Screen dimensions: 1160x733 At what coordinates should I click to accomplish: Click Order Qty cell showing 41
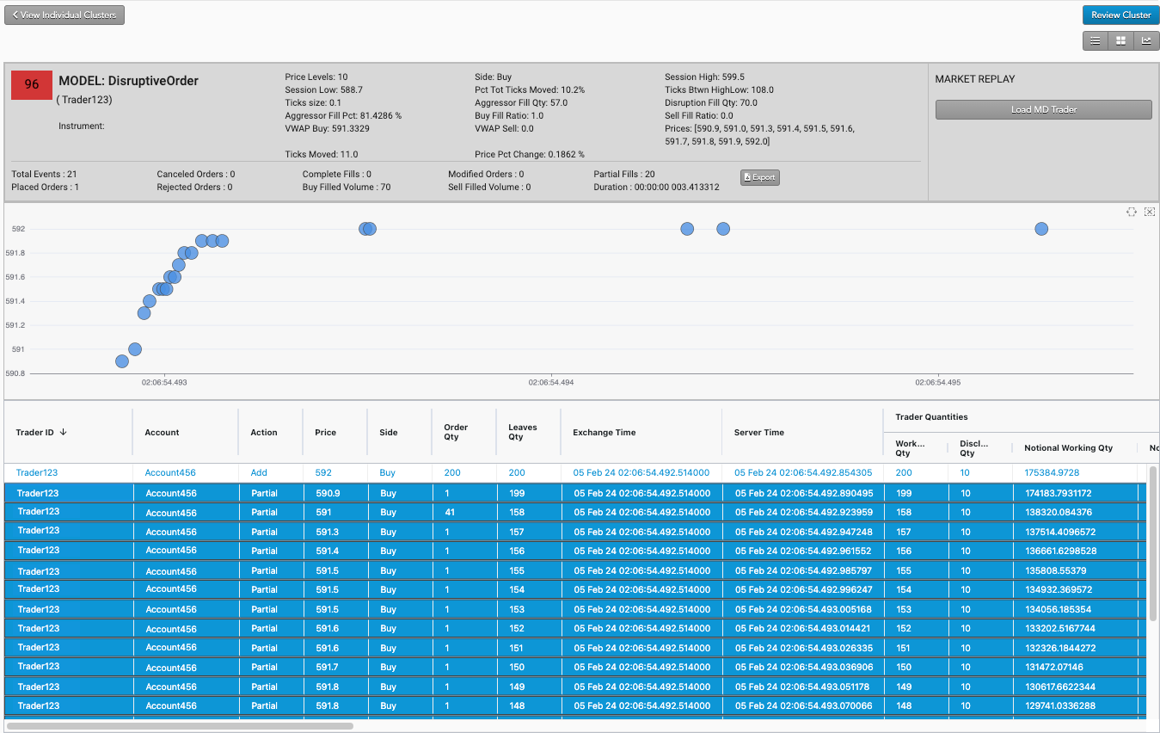(x=449, y=512)
